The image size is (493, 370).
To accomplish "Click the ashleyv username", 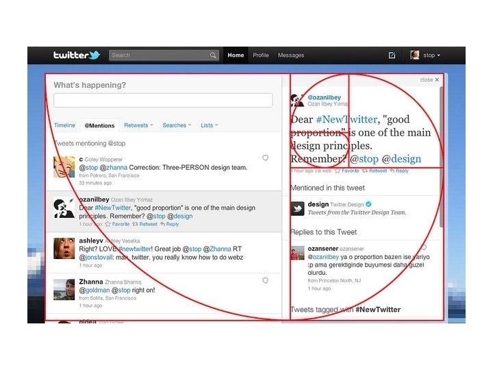I will [x=91, y=241].
